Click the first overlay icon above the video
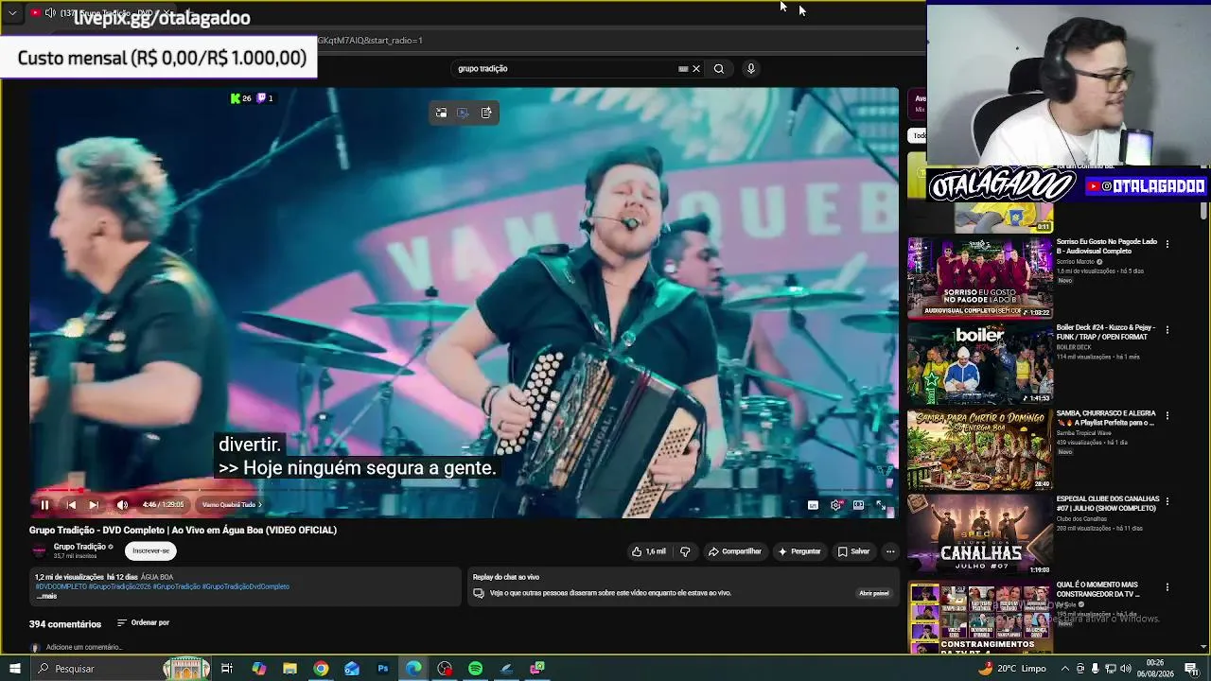Viewport: 1211px width, 681px height. tap(441, 113)
